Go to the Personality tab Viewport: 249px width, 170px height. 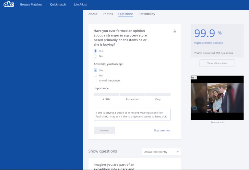coord(147,14)
